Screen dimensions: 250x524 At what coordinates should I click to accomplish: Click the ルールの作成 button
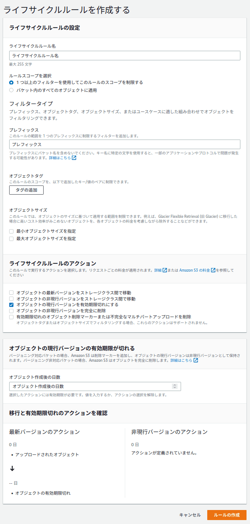(x=227, y=515)
